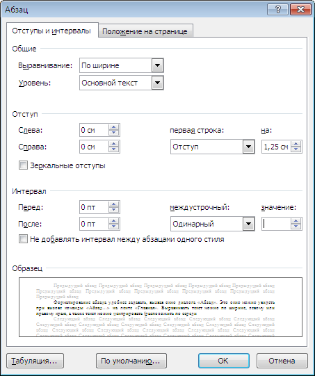The image size is (315, 376).
Task: Click the По умолчанию button
Action: click(x=131, y=361)
